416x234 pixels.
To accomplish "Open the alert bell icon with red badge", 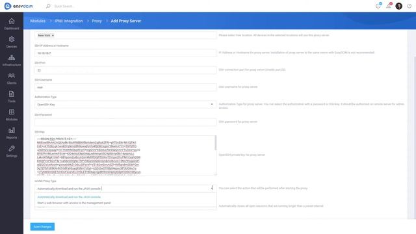I will click(389, 6).
